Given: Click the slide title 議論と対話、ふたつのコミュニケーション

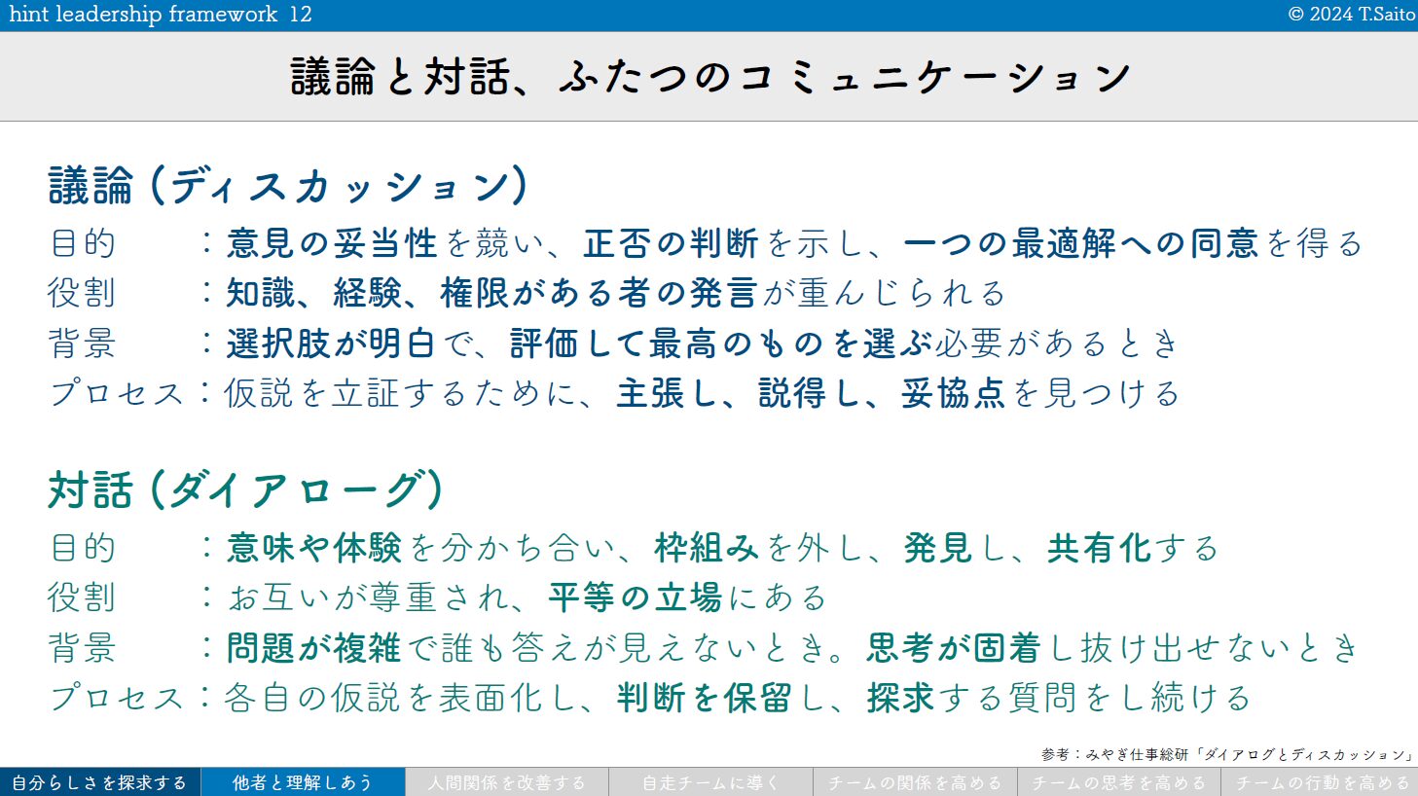Looking at the screenshot, I should (x=710, y=77).
